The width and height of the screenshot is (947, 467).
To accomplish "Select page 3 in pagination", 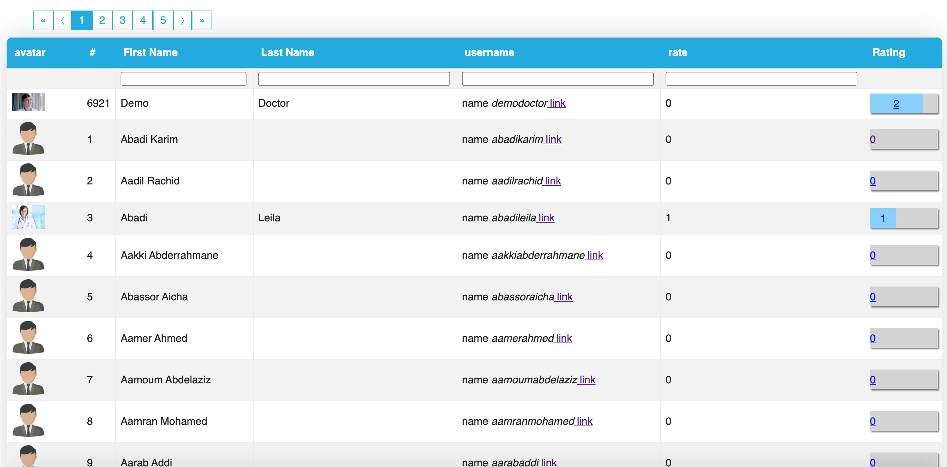I will point(123,20).
